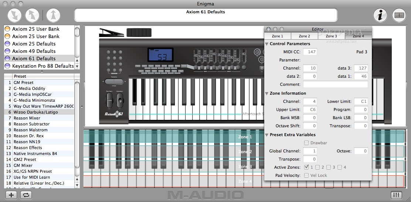Select GM2 Preset row

(39, 159)
